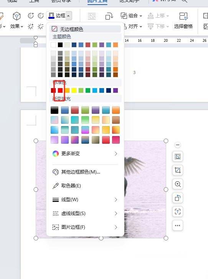The width and height of the screenshot is (208, 279).
Task: Select the pink gradient swatch in last row
Action: [x=116, y=140]
